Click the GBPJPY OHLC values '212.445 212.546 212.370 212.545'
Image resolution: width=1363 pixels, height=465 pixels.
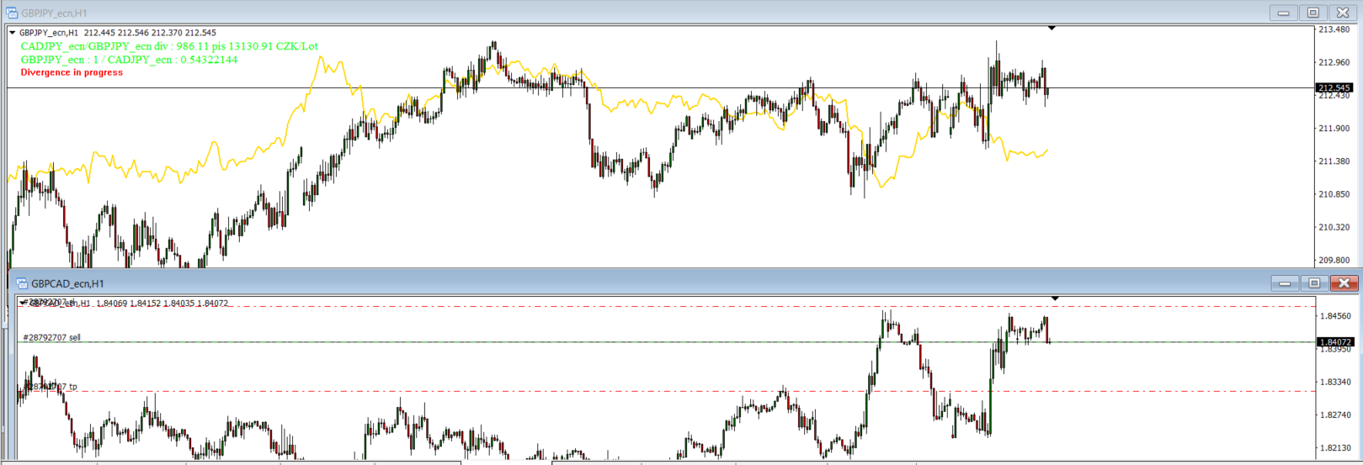[150, 33]
